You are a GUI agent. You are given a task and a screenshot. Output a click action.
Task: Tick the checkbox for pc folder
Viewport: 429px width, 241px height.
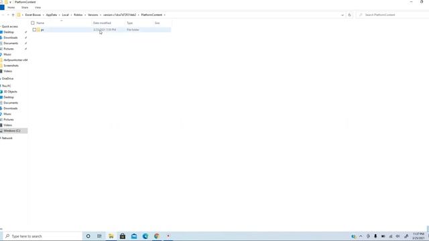(x=34, y=29)
